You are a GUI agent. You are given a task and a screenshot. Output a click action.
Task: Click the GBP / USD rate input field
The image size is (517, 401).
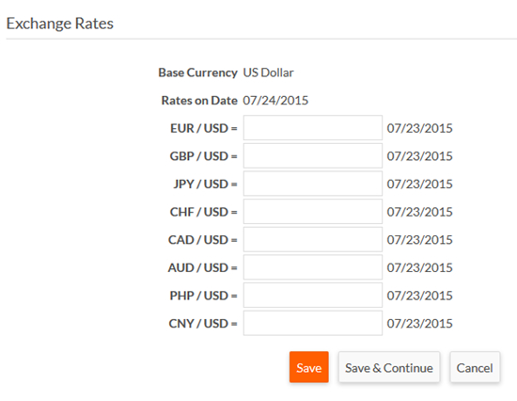(313, 155)
